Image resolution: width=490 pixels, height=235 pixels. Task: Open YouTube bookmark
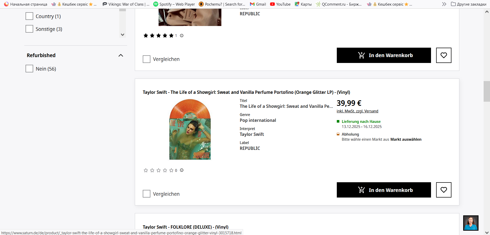click(280, 4)
